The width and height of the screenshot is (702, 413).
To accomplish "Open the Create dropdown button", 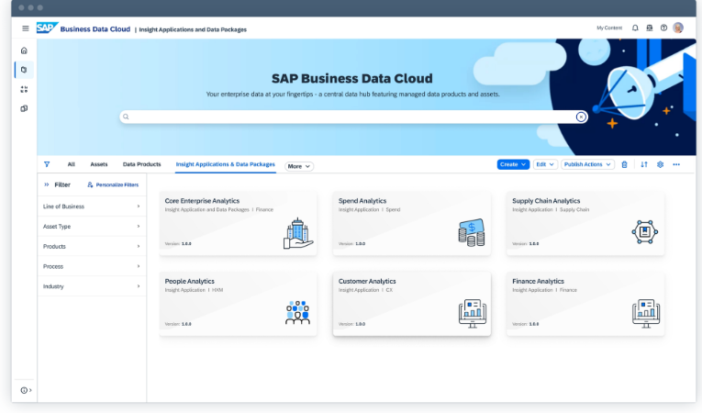I will pyautogui.click(x=513, y=164).
